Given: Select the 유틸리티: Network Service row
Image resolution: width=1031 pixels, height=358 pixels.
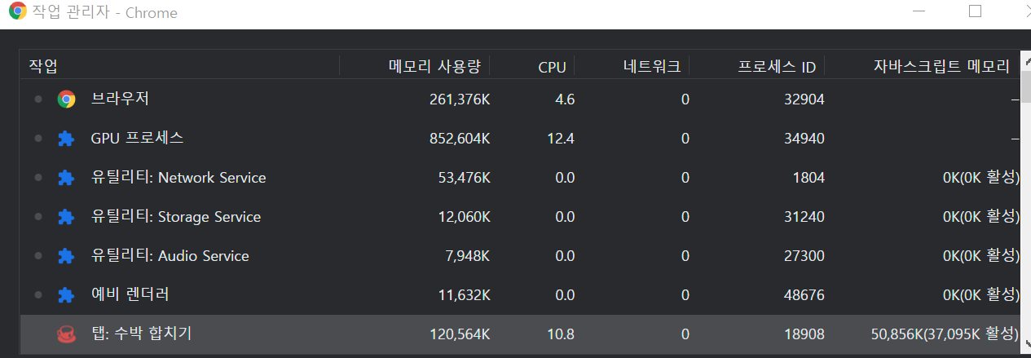Looking at the screenshot, I should (178, 178).
